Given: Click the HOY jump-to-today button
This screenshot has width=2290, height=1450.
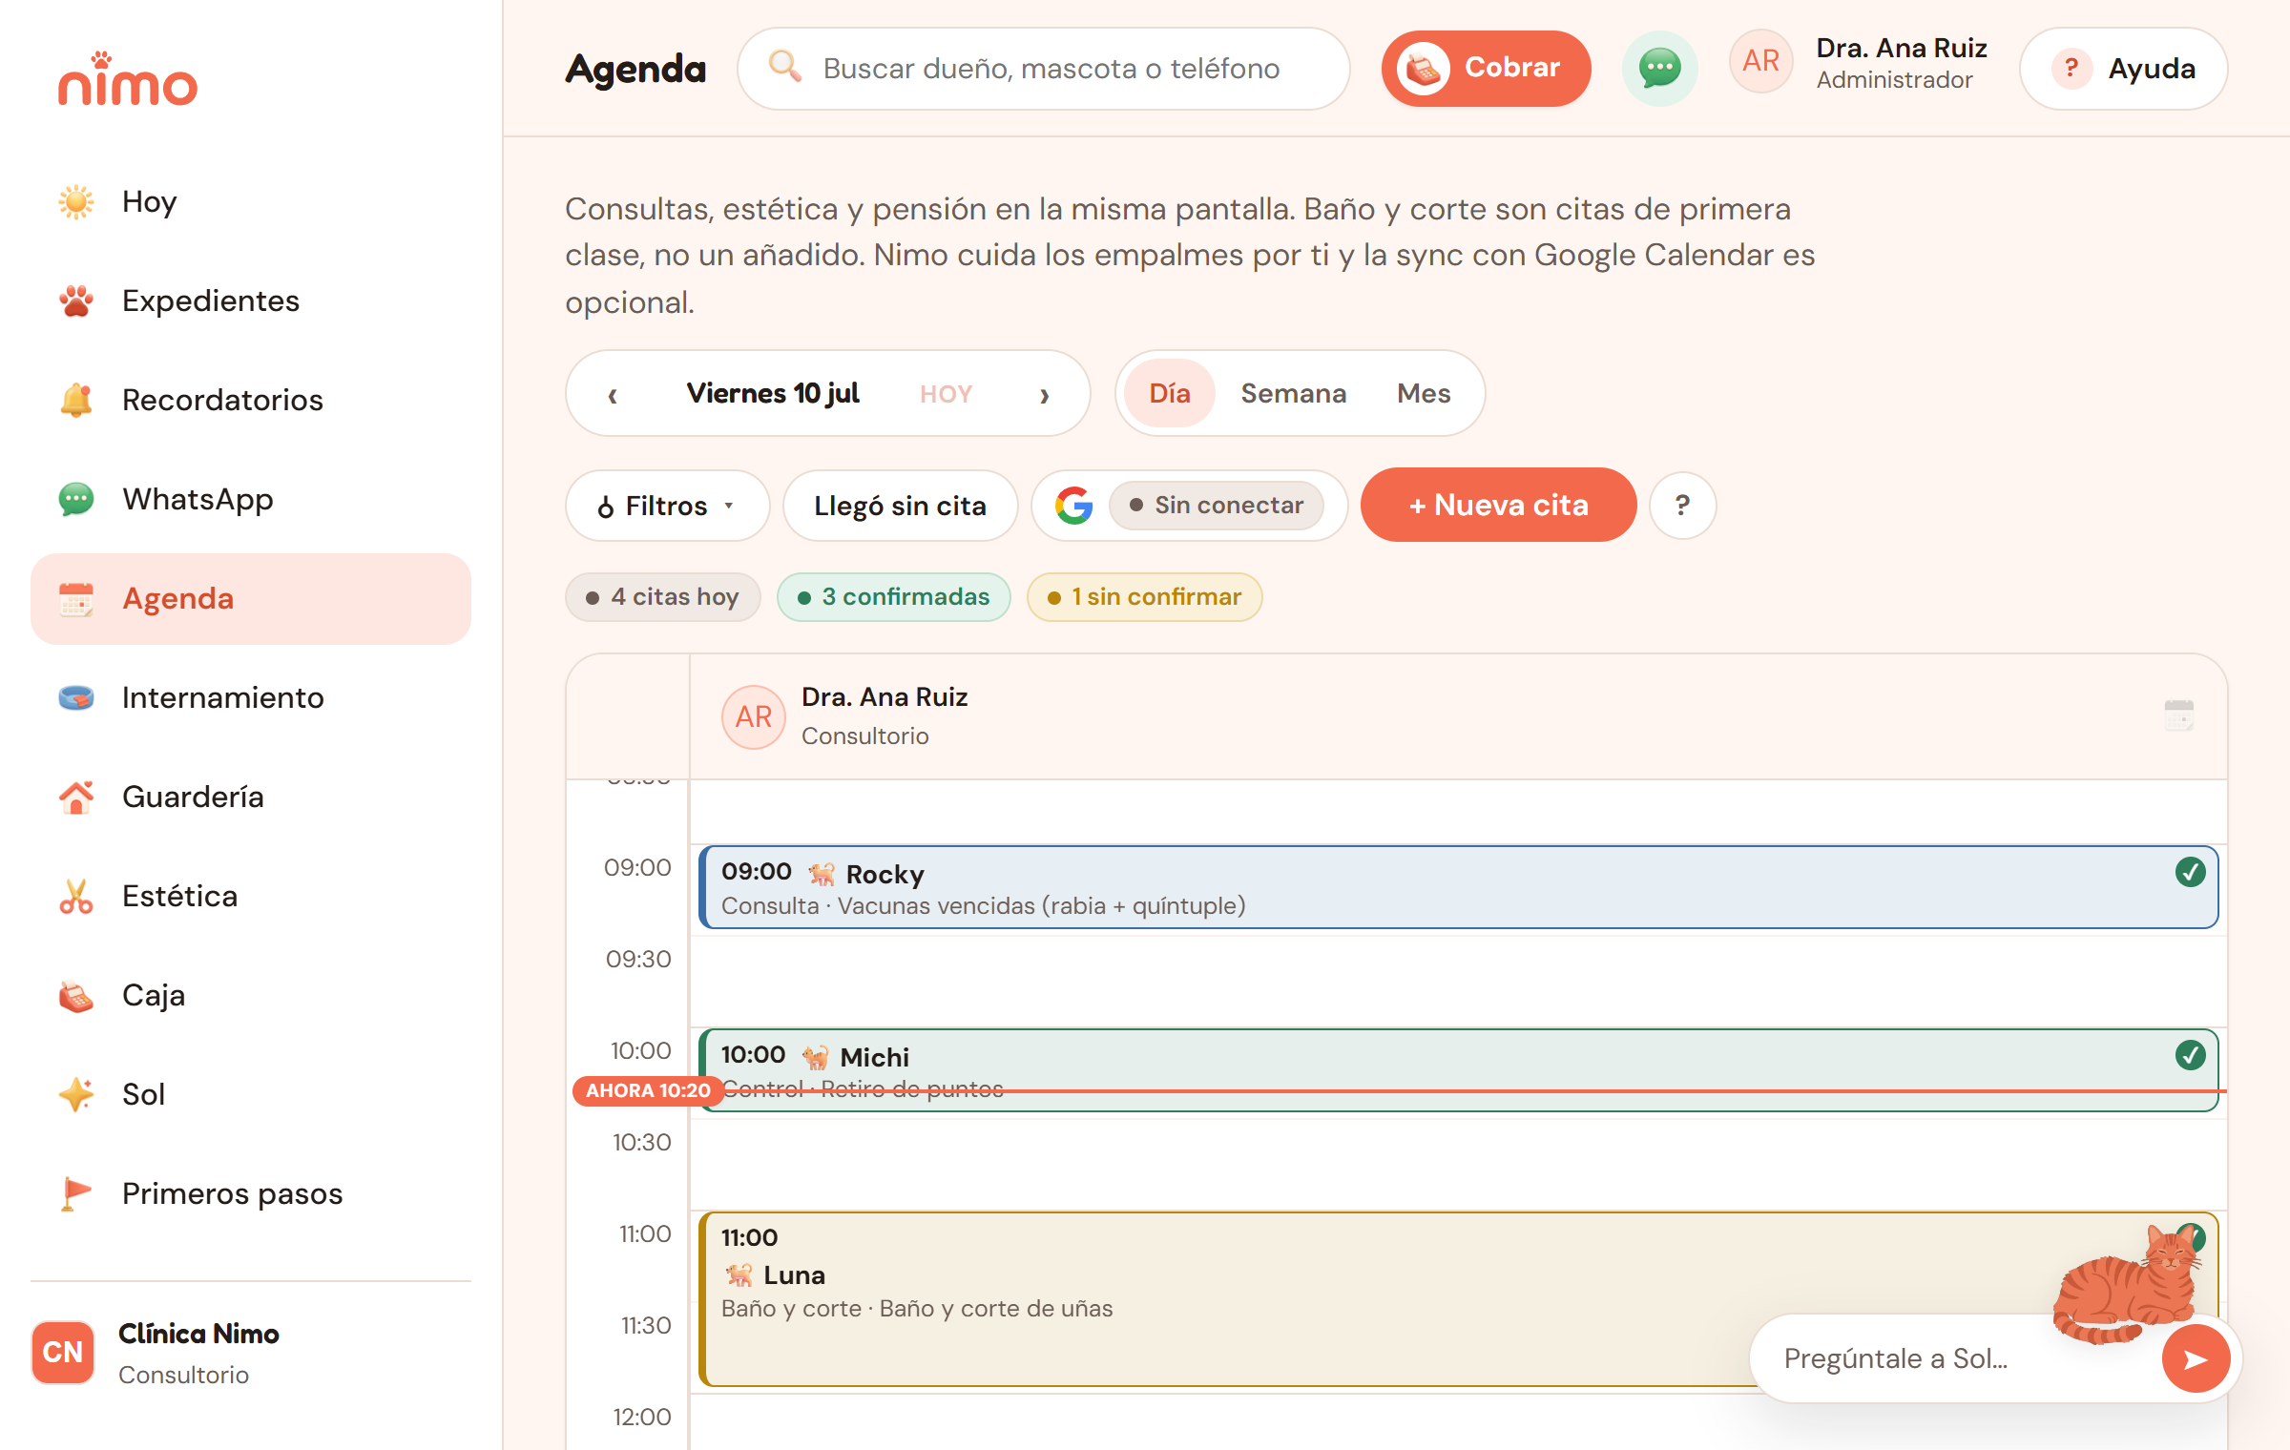Looking at the screenshot, I should pos(946,394).
